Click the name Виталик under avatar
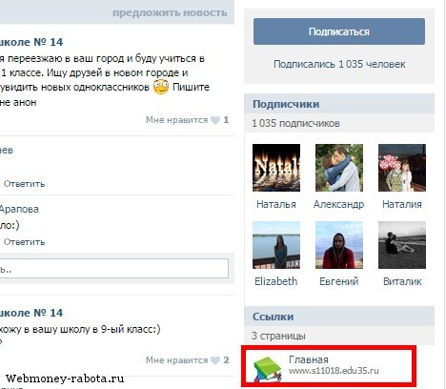The width and height of the screenshot is (446, 389). coord(402,281)
